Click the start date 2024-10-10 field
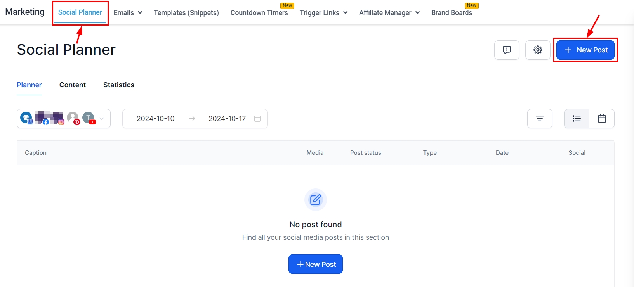 pos(156,119)
